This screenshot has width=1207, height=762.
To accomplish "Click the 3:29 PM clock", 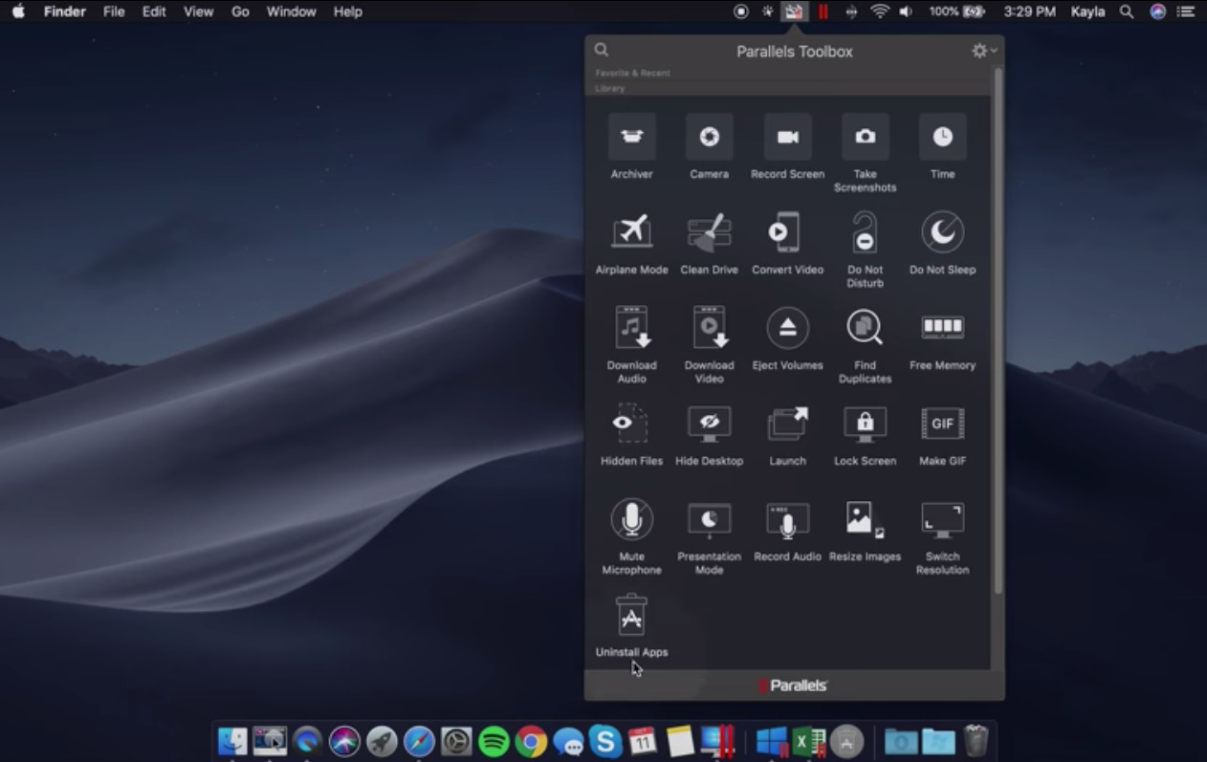I will 1029,11.
